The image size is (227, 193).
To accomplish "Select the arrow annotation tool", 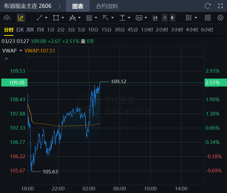I will (x=106, y=18).
